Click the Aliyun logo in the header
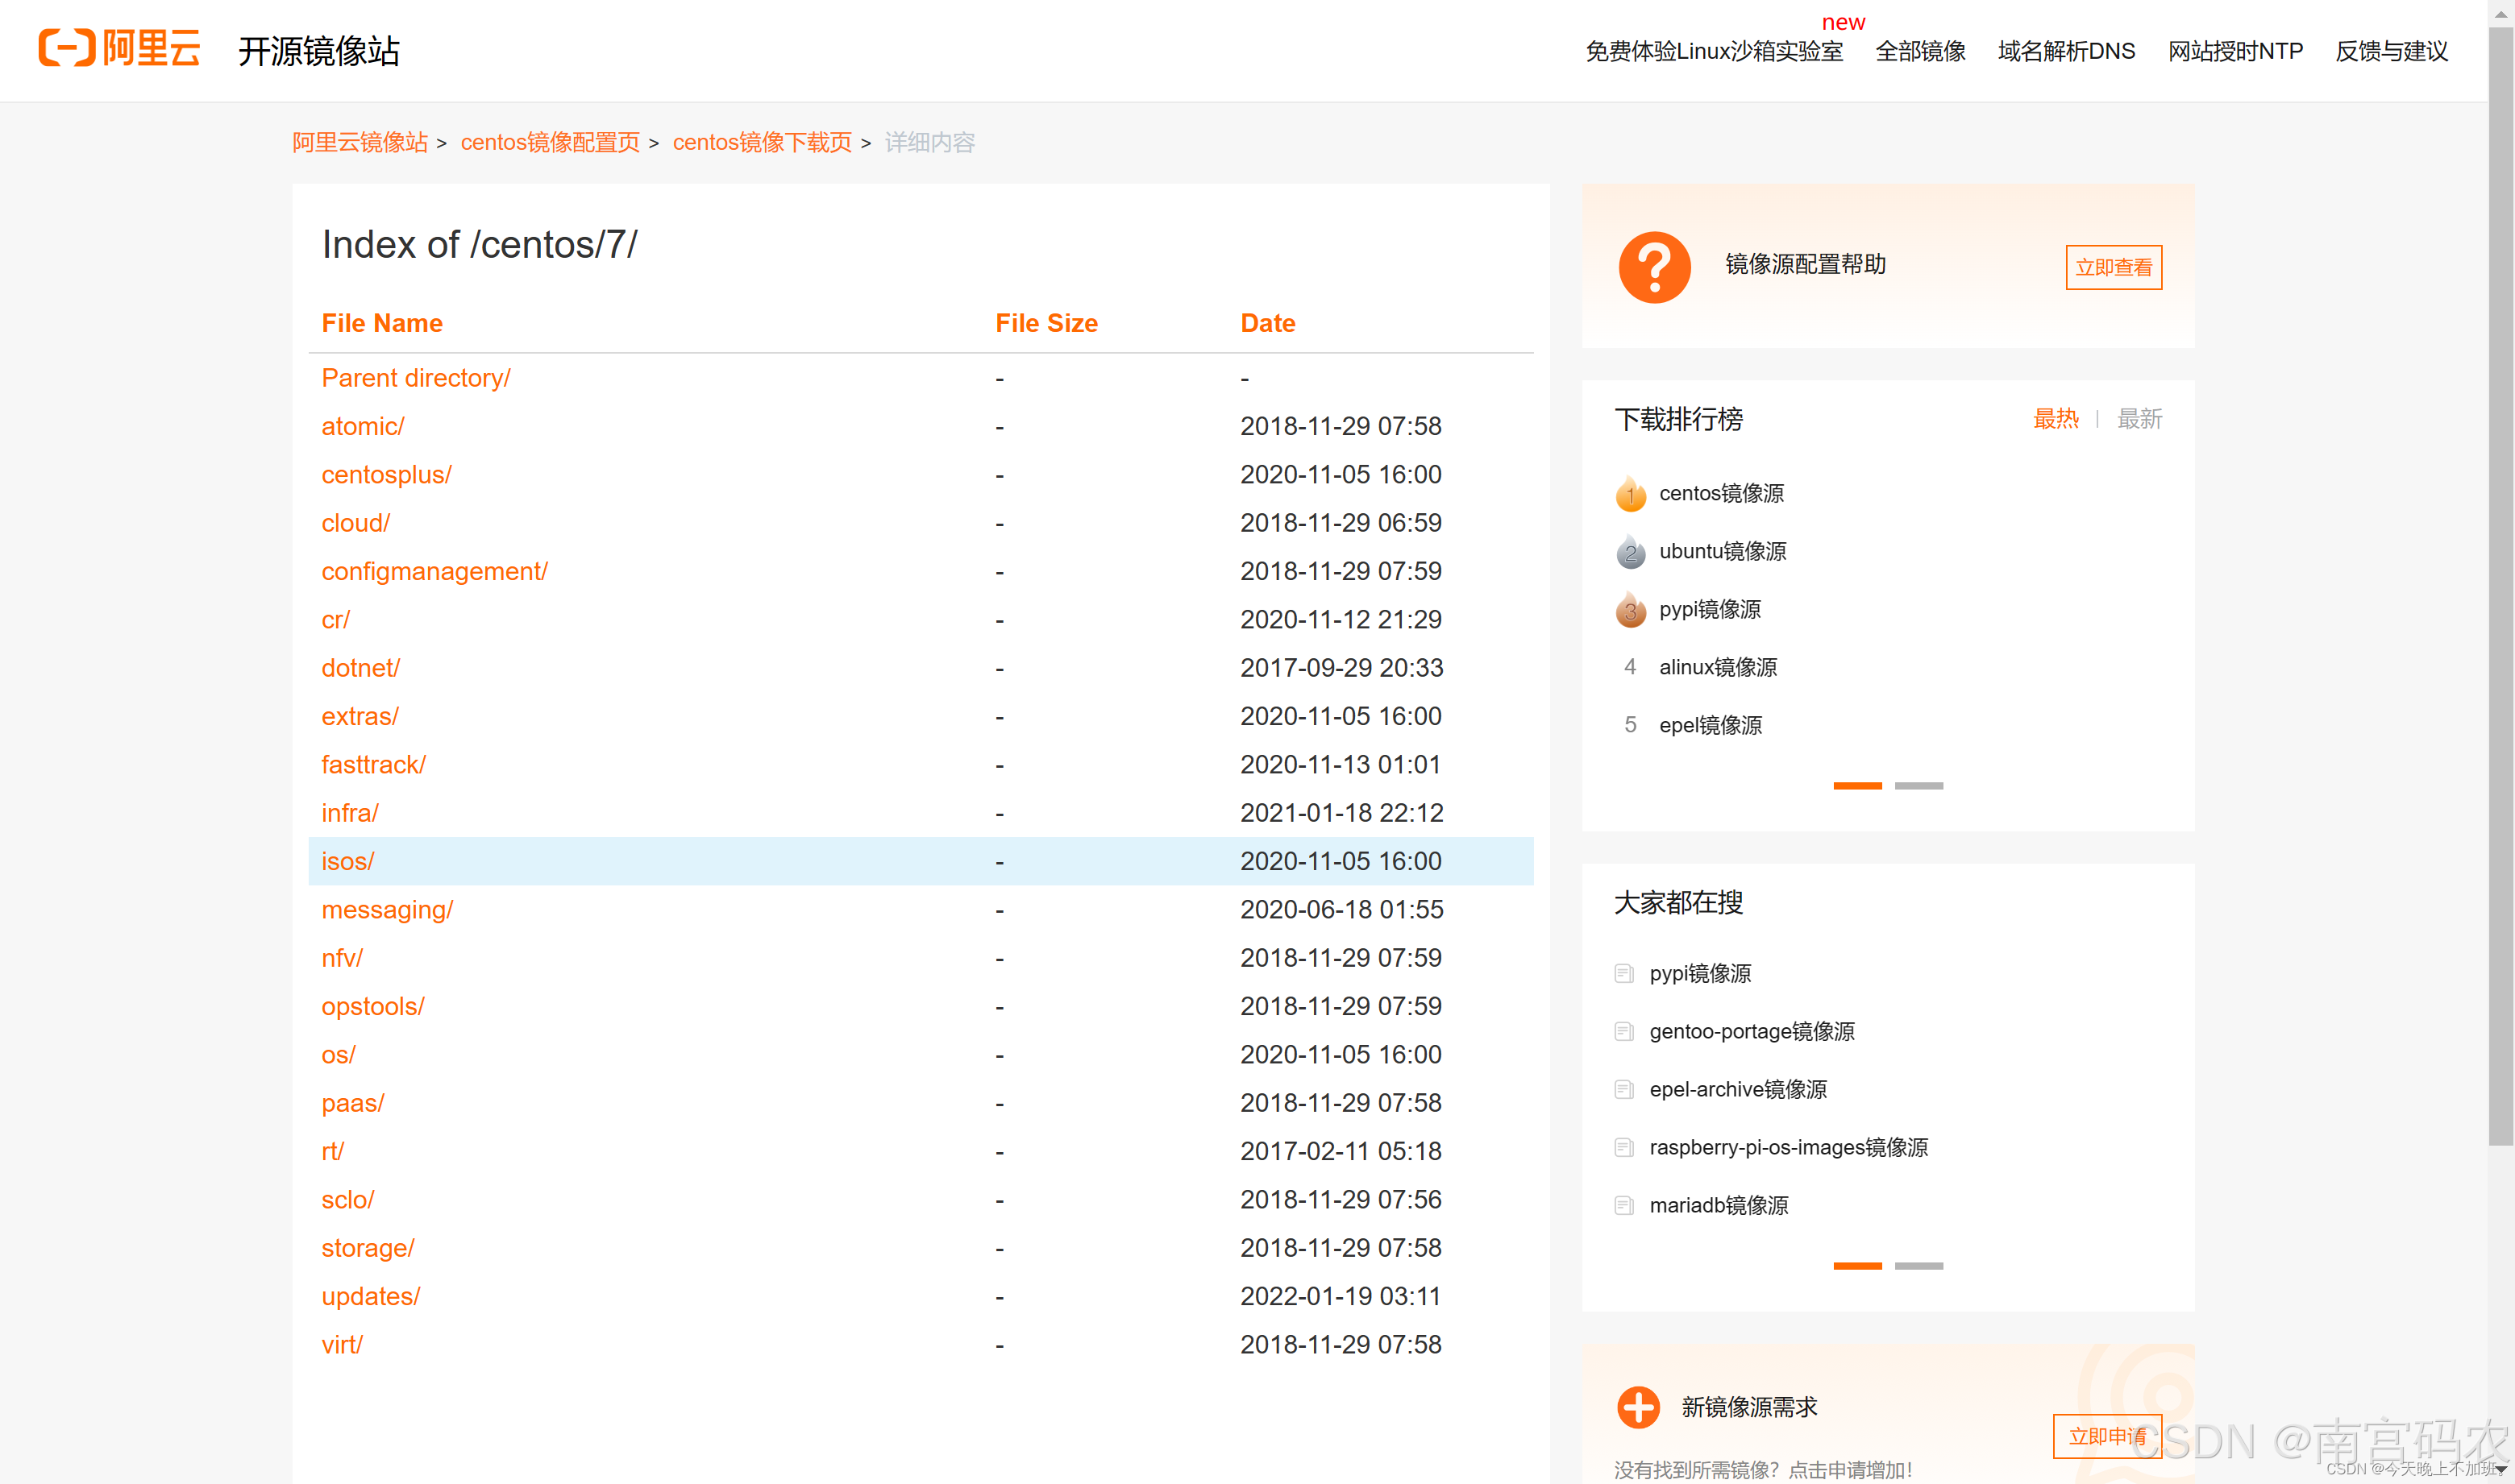2515x1484 pixels. click(119, 48)
